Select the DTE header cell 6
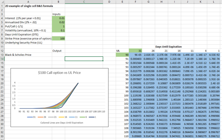The height and width of the screenshot is (140, 222). tap(201, 51)
